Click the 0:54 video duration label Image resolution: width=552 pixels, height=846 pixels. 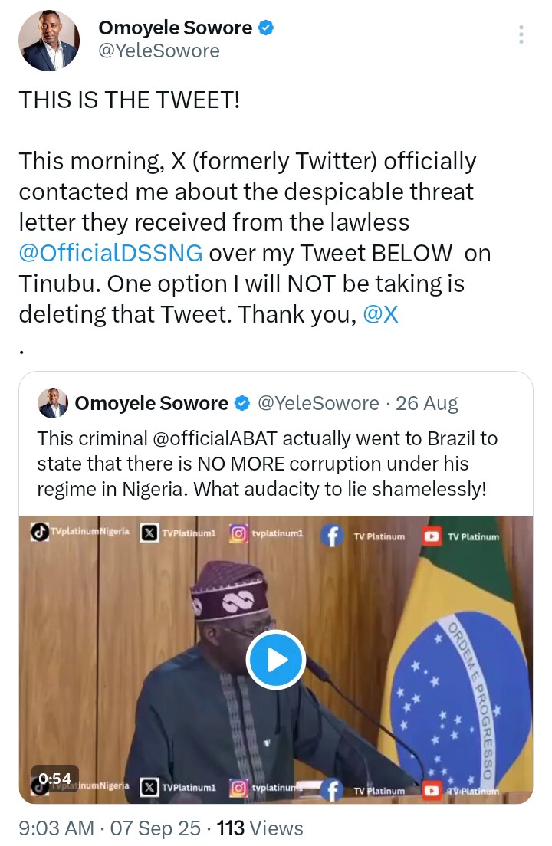point(55,779)
